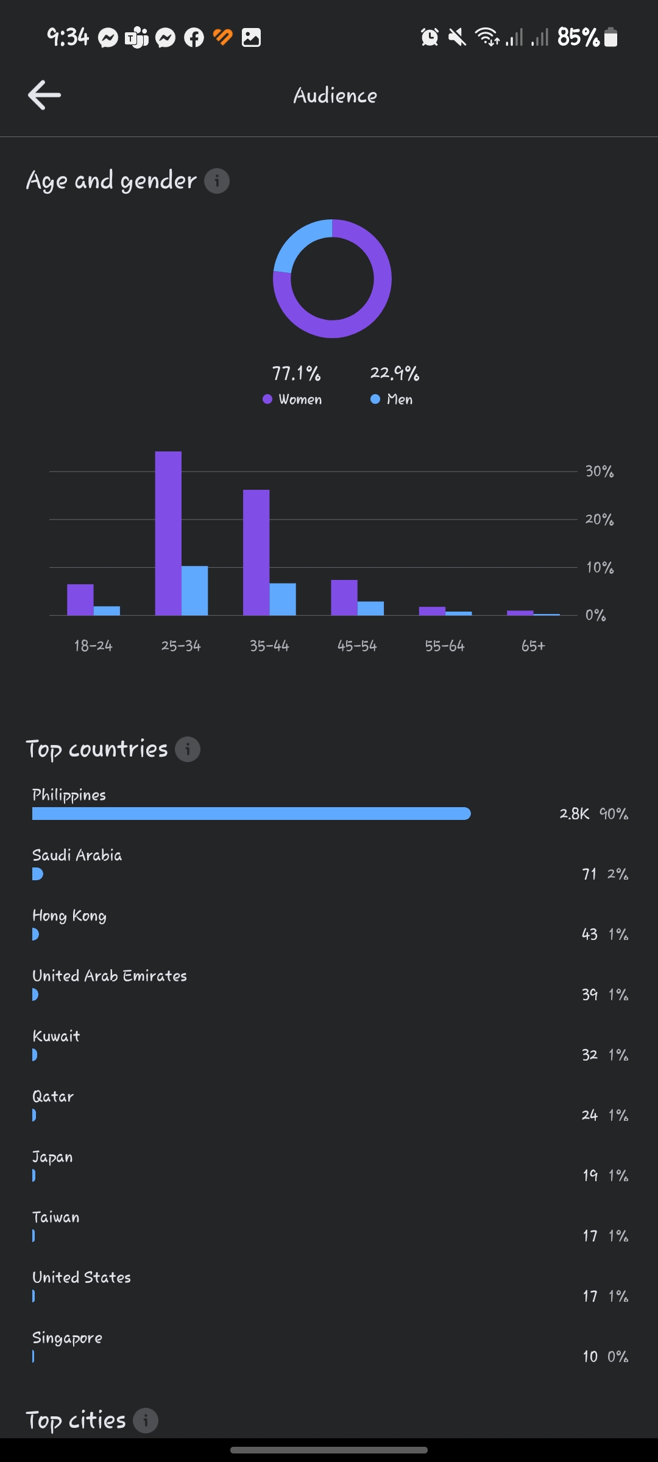Tap the Wi-Fi signal status icon

click(x=487, y=38)
